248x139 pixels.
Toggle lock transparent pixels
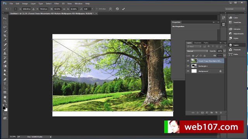coord(193,56)
